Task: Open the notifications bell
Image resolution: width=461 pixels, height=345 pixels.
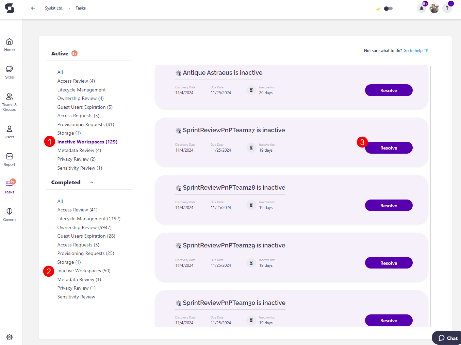Action: coord(421,8)
